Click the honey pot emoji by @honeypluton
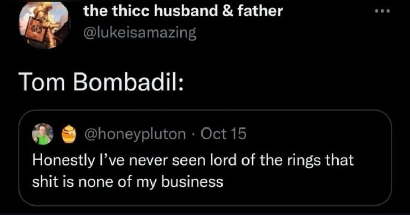The width and height of the screenshot is (410, 215). [x=68, y=133]
